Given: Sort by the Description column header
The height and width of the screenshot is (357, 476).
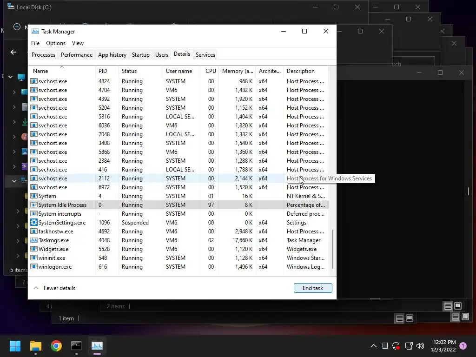Looking at the screenshot, I should click(x=306, y=71).
